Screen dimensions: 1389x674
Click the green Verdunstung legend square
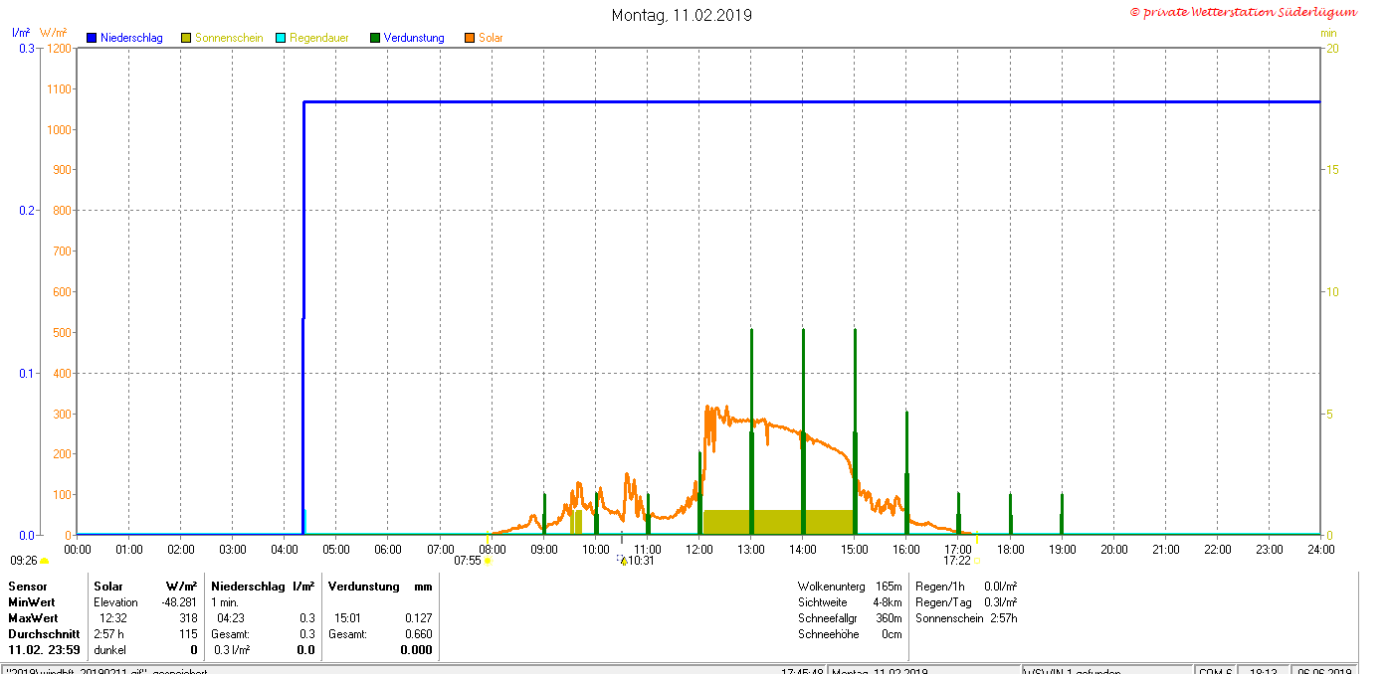375,38
